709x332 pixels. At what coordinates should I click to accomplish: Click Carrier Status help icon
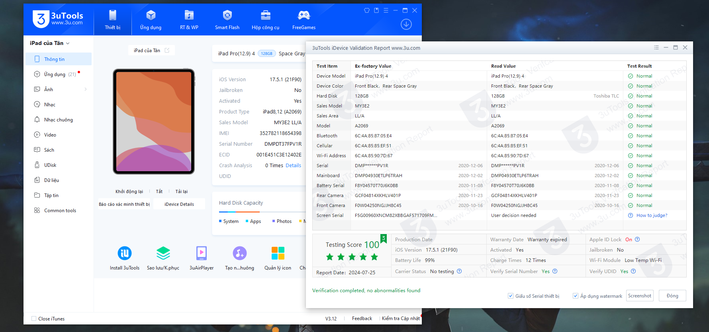coord(459,271)
